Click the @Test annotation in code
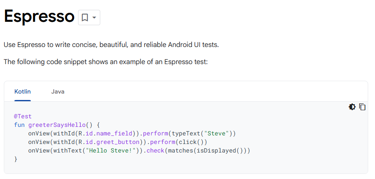Image resolution: width=375 pixels, height=179 pixels. pos(23,116)
